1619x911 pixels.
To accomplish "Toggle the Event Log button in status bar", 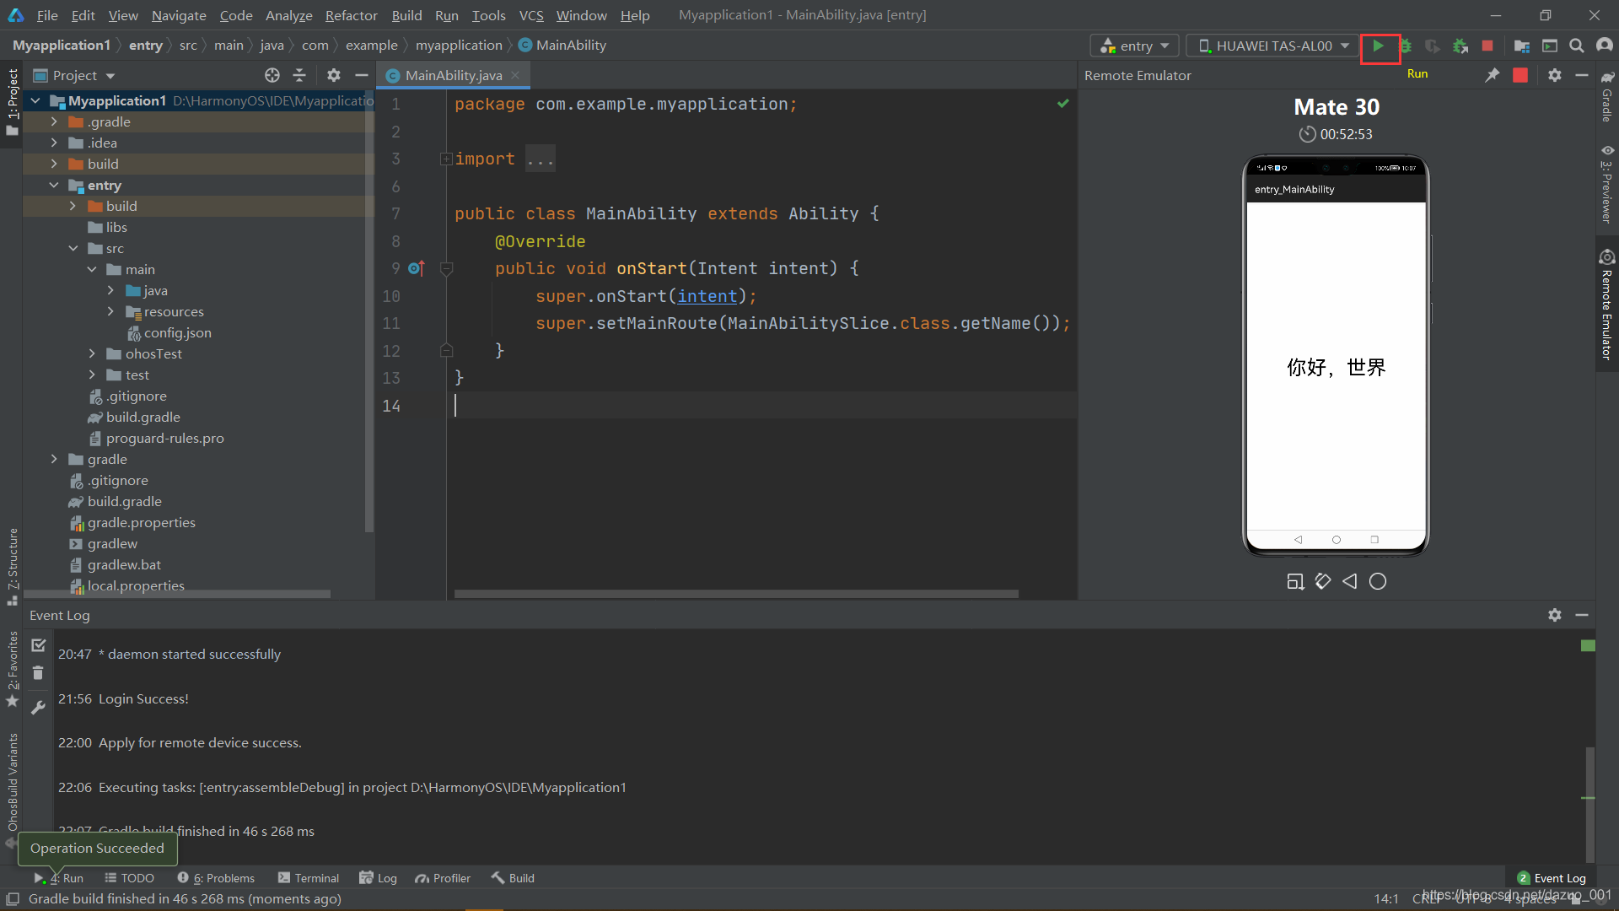I will 1552,878.
